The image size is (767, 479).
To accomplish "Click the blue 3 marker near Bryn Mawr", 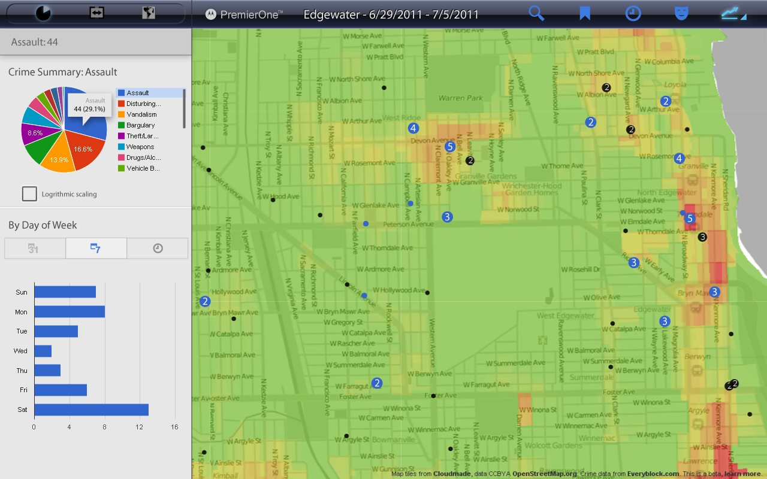I will click(x=714, y=292).
